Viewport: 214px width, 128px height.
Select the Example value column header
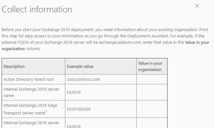tap(80, 67)
